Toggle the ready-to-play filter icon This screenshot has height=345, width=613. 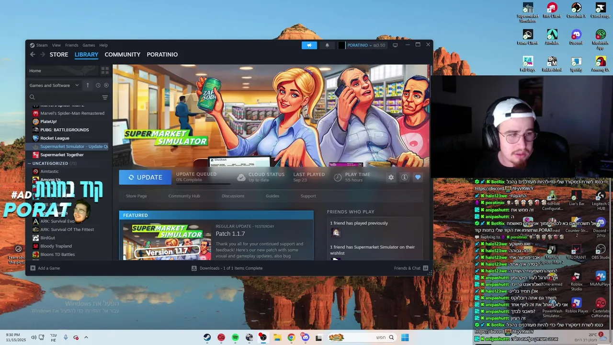(x=106, y=85)
